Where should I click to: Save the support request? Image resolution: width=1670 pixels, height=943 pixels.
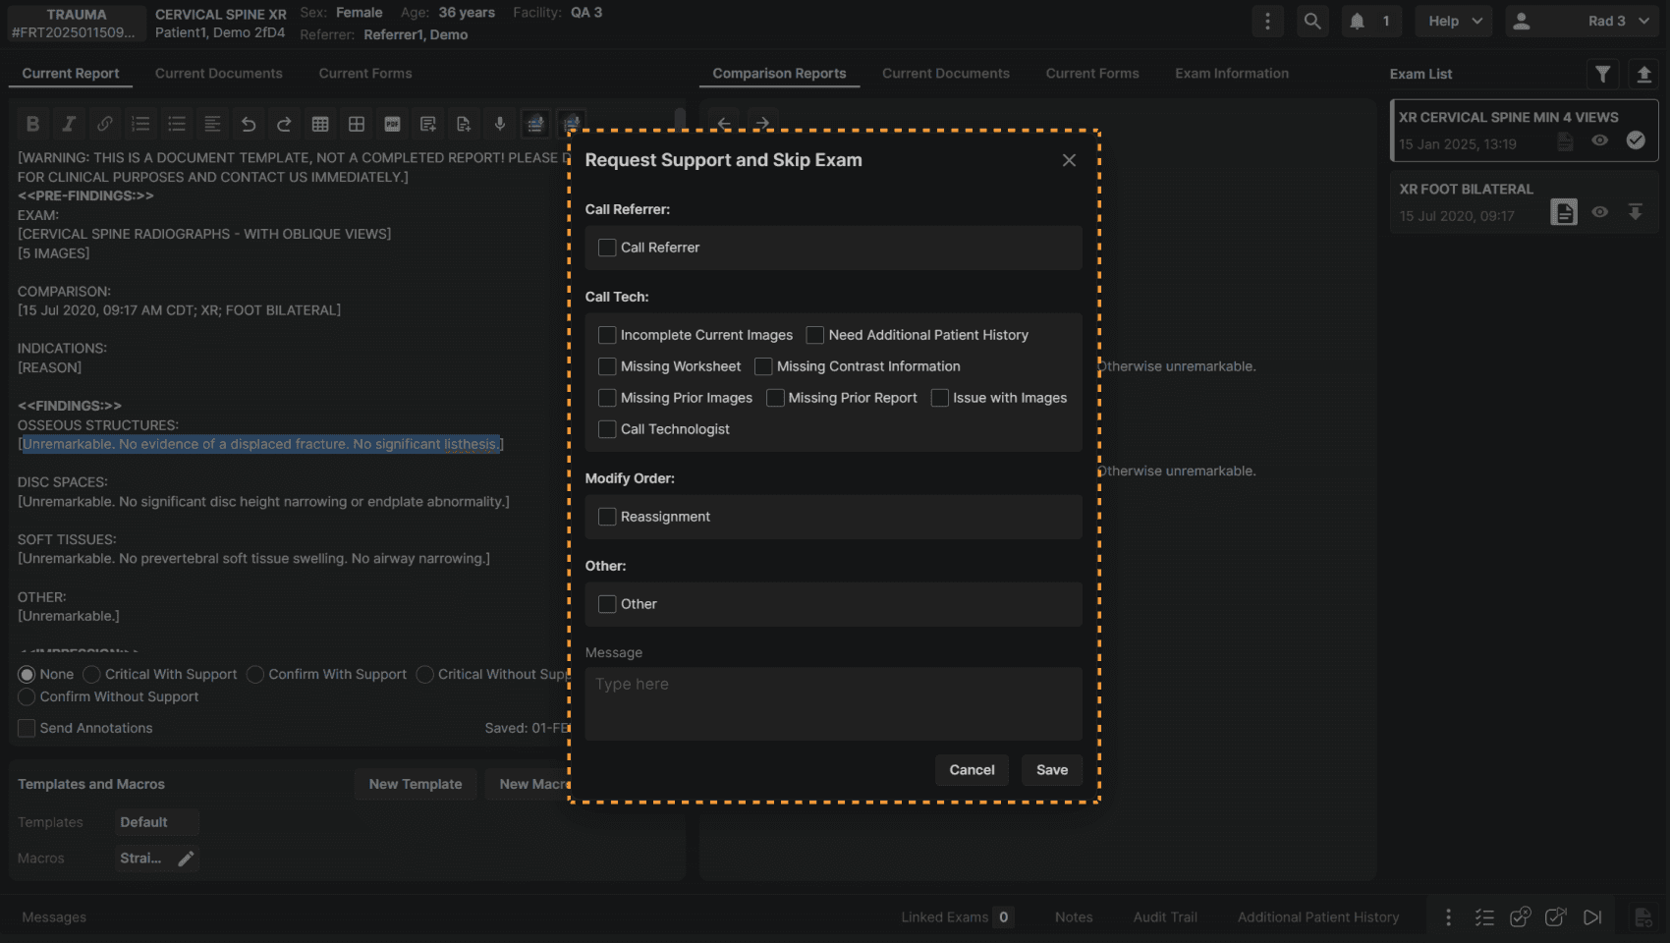click(x=1051, y=770)
